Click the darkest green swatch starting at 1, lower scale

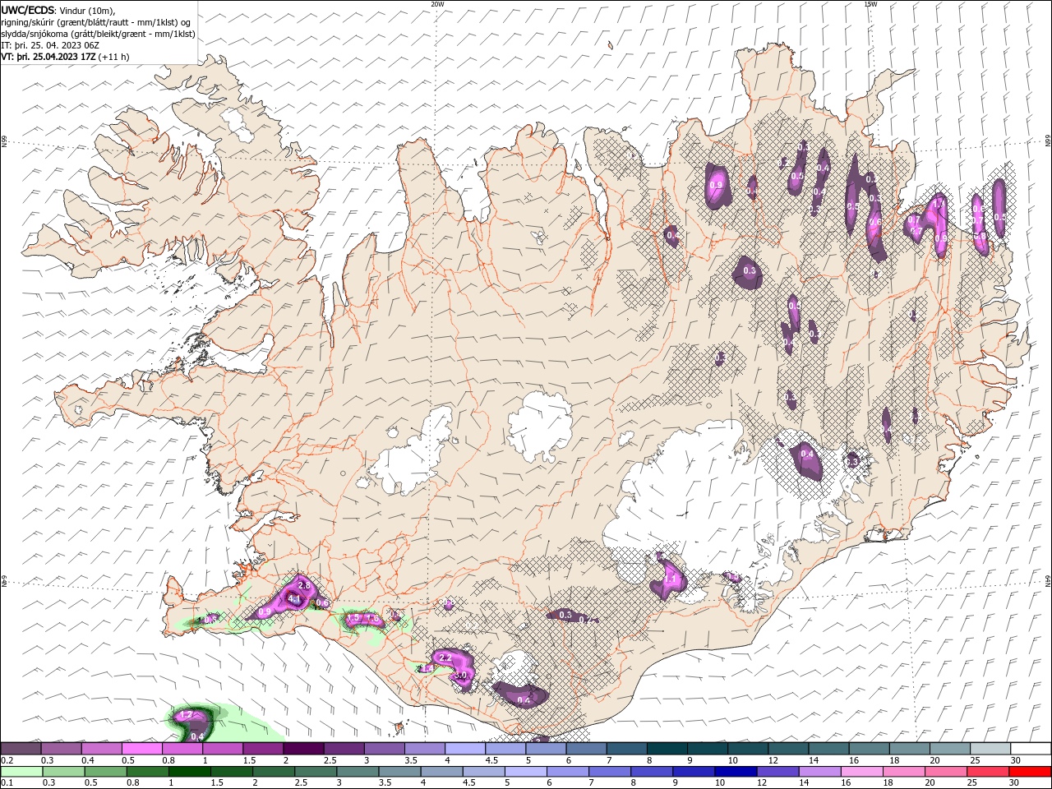pyautogui.click(x=189, y=772)
